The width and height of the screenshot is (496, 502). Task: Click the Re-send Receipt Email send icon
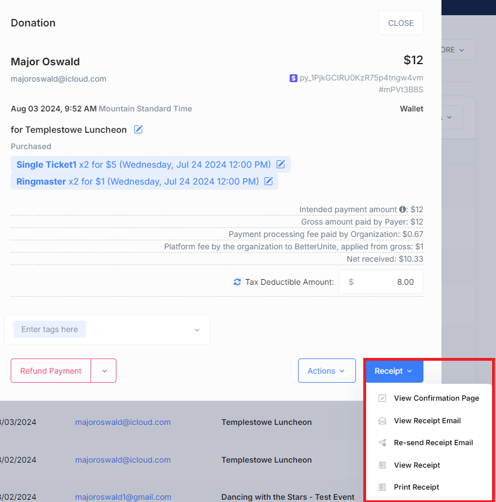coord(383,442)
